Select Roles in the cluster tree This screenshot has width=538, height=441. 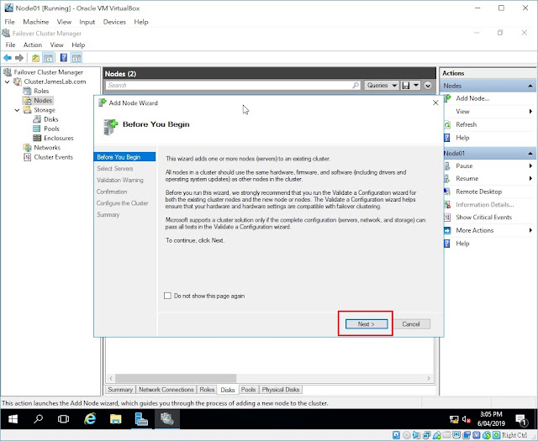pos(41,91)
